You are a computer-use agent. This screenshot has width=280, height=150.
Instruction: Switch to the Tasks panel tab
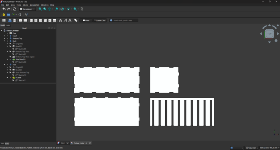pos(8,25)
